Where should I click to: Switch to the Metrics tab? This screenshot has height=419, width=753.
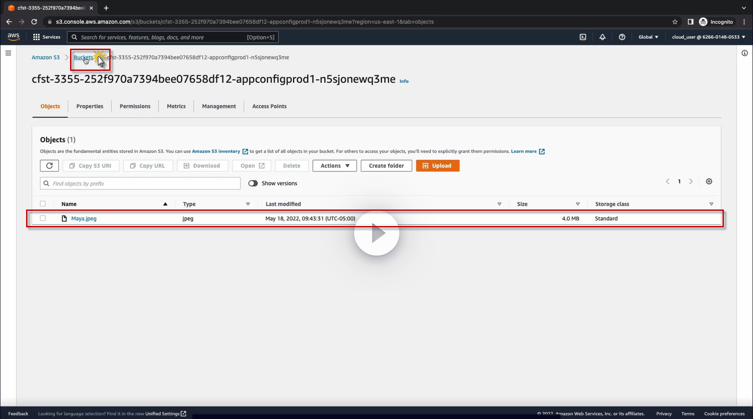click(176, 106)
